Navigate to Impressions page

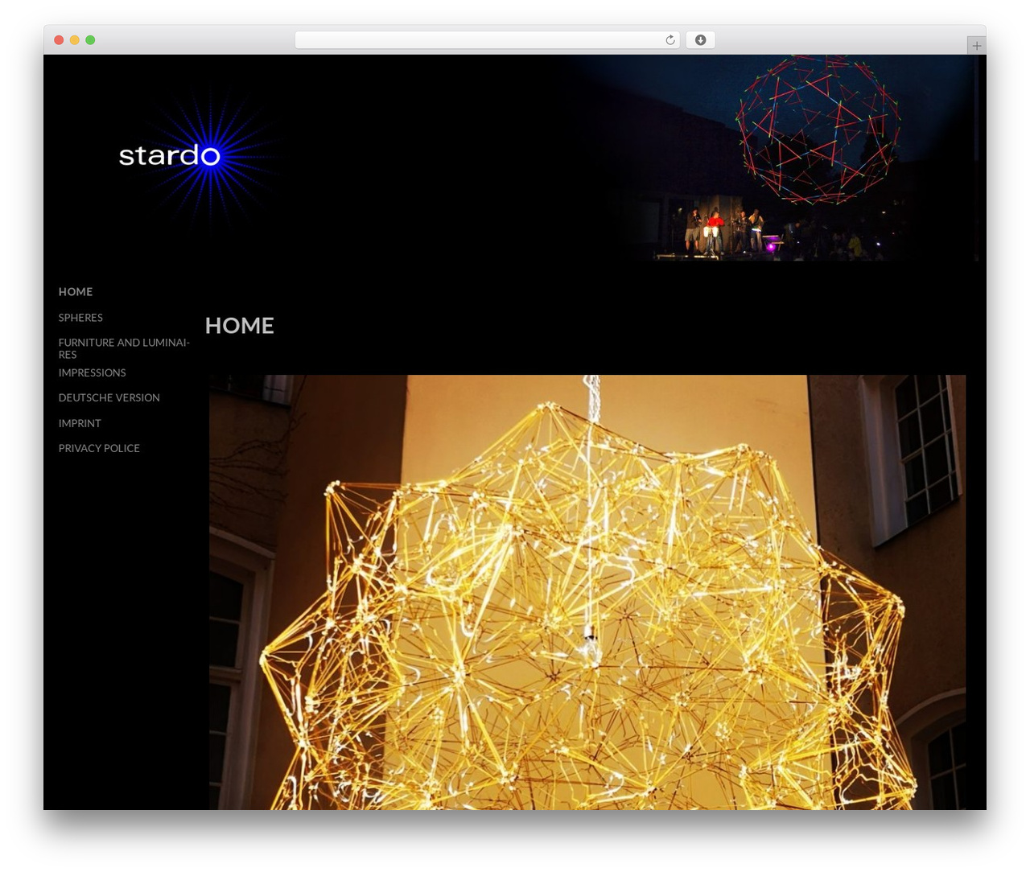pos(93,372)
